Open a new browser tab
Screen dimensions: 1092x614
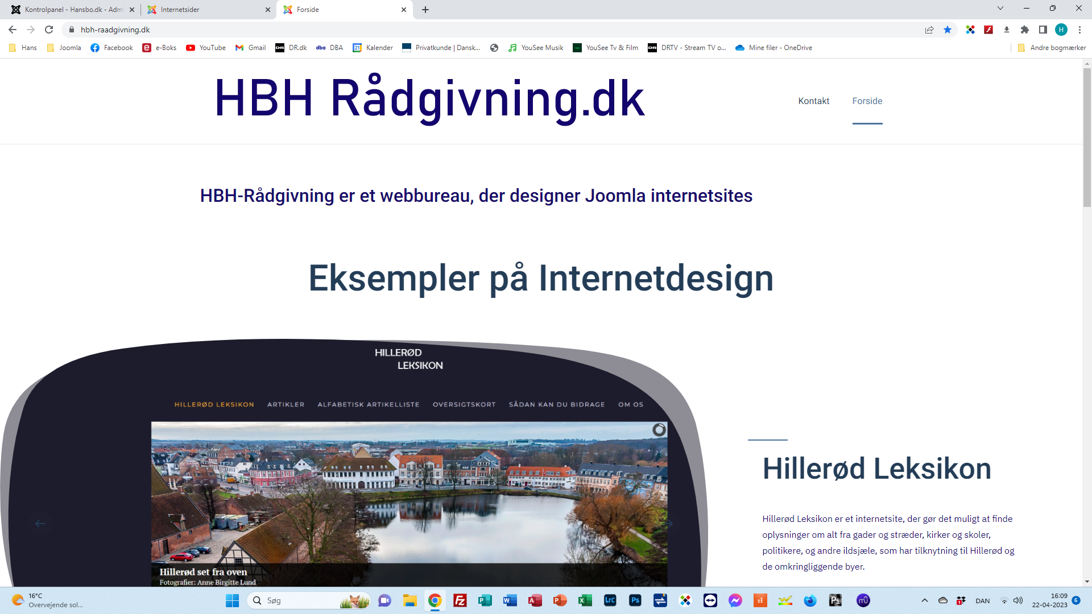point(425,10)
